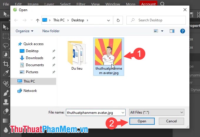Select the Brush tool

coord(6,93)
